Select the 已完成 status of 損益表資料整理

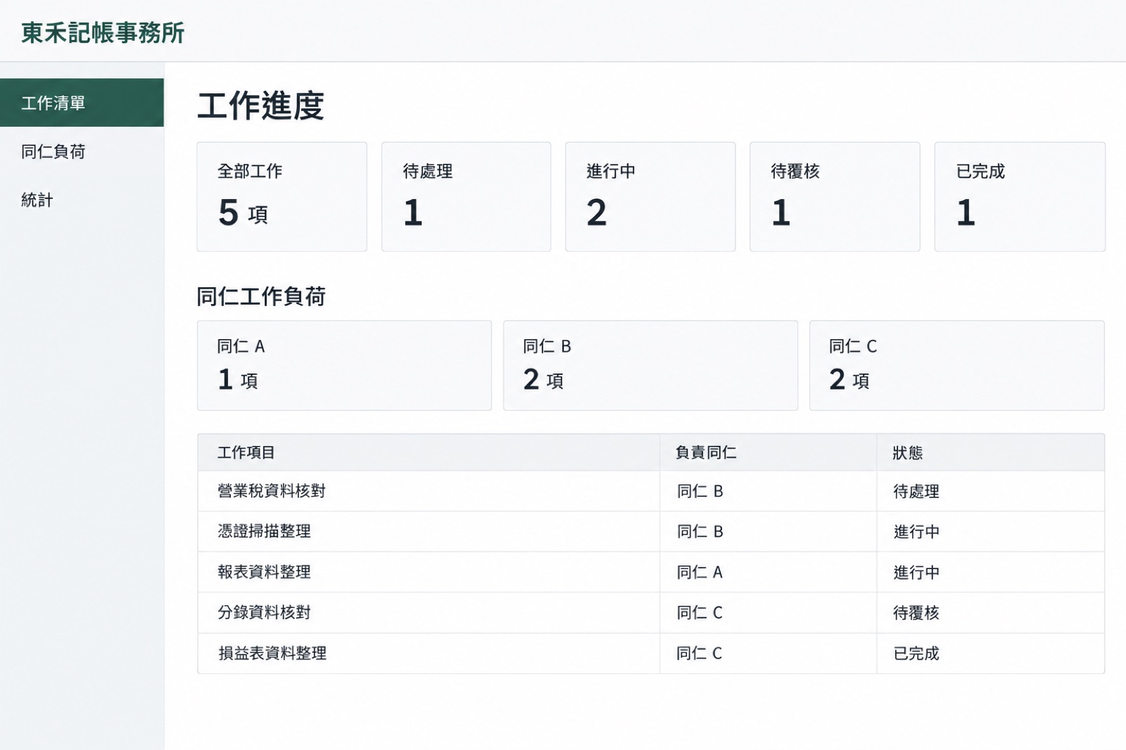(x=916, y=653)
